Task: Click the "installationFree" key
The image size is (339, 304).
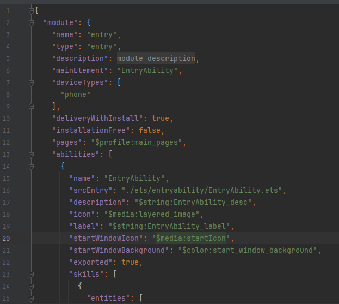Action: (x=91, y=130)
